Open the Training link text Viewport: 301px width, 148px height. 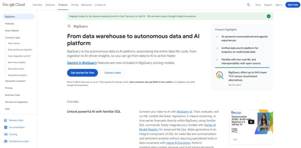tap(13, 134)
